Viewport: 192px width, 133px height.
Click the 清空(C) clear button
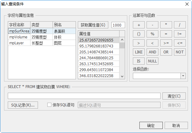174,96
